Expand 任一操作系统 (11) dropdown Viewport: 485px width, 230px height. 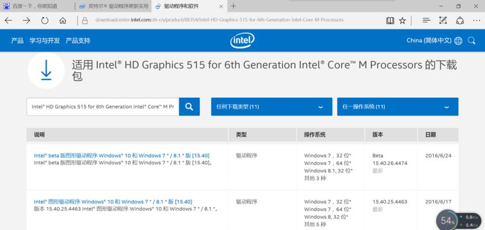tap(398, 107)
